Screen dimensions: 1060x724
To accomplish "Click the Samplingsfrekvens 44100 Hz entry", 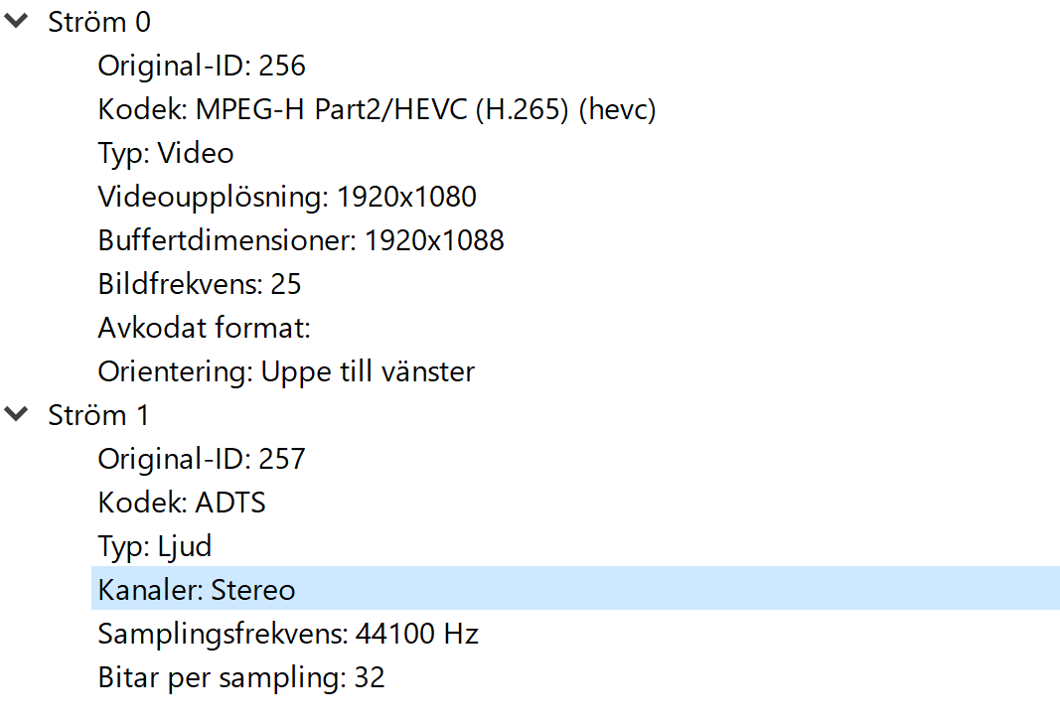I will pos(288,633).
